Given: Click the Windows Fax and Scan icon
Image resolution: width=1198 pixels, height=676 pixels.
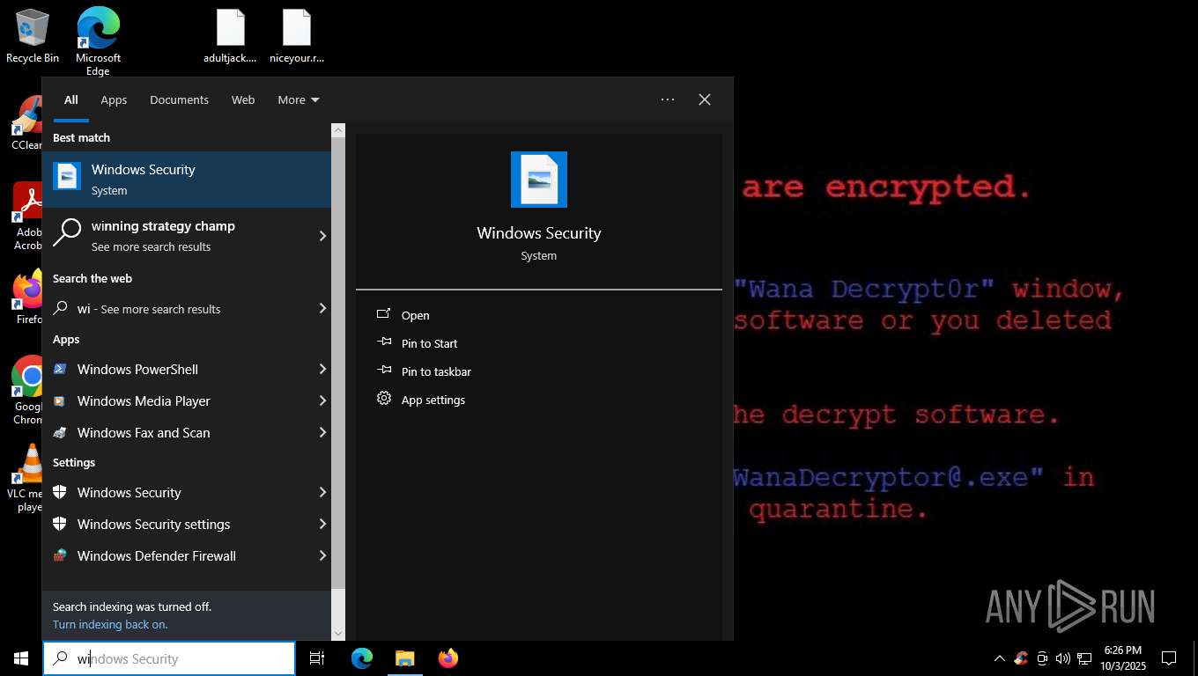Looking at the screenshot, I should tap(60, 433).
